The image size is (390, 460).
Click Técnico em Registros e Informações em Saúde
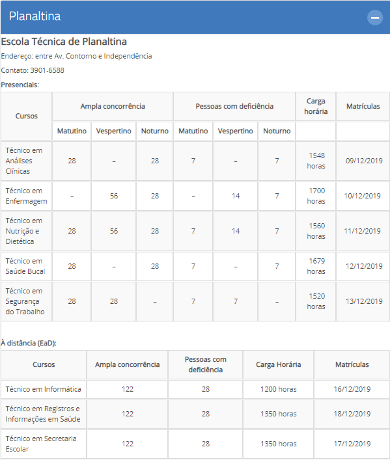(44, 414)
